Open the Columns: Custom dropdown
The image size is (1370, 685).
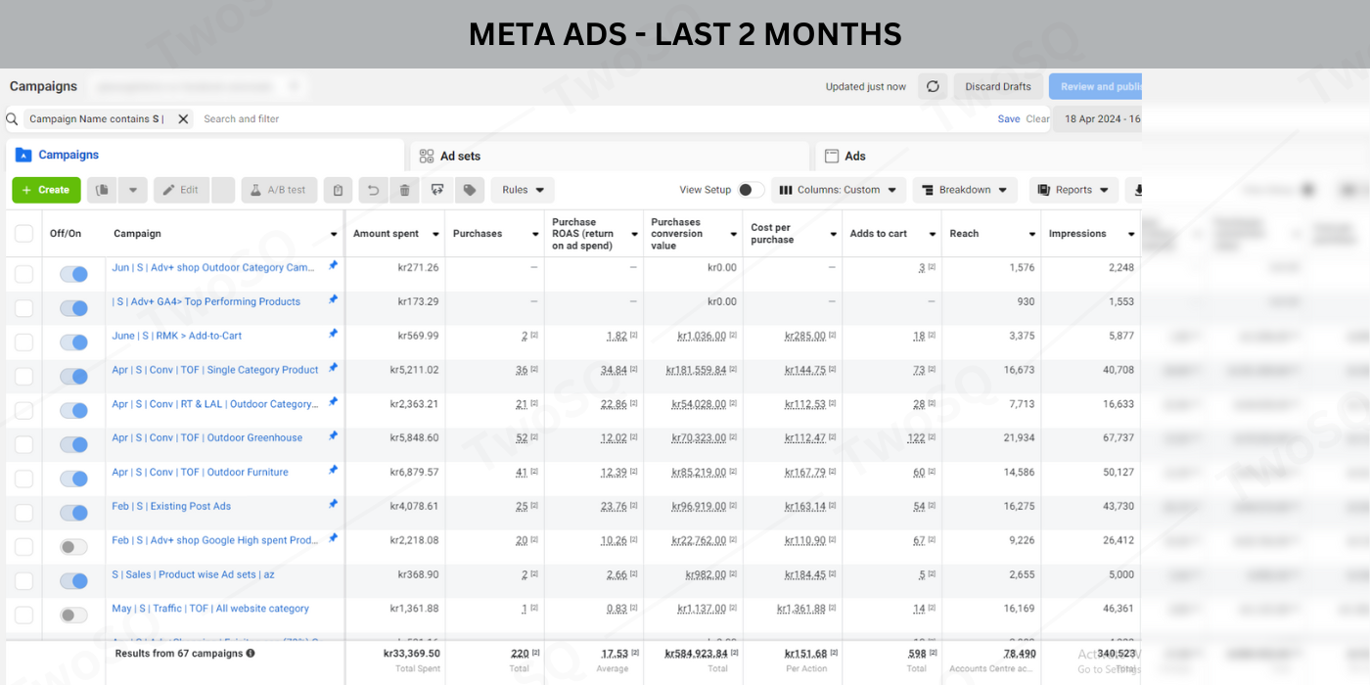coord(838,190)
